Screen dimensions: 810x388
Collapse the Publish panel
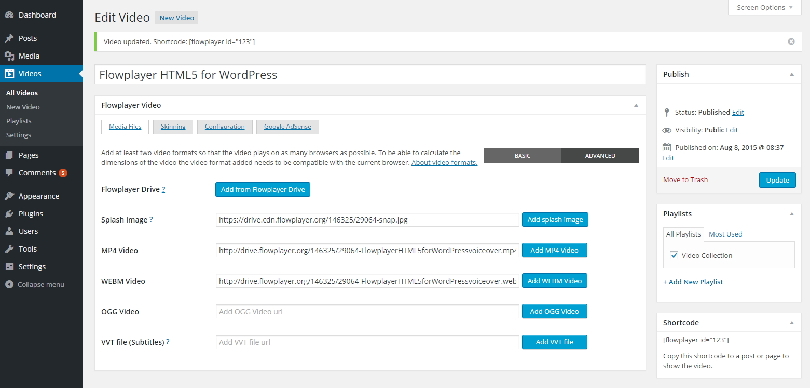[792, 74]
